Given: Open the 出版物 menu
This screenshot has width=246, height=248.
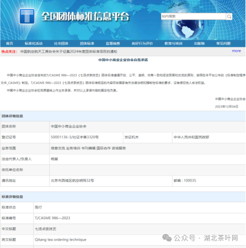Looking at the screenshot, I should coord(199,44).
